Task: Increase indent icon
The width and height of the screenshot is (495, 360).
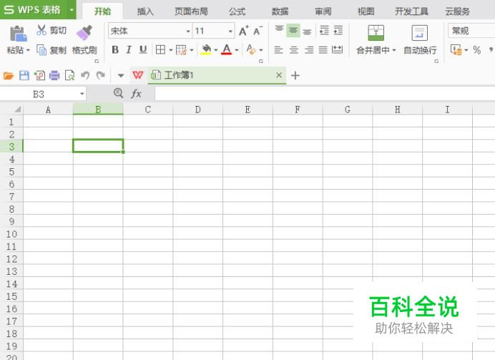Action: (x=338, y=31)
